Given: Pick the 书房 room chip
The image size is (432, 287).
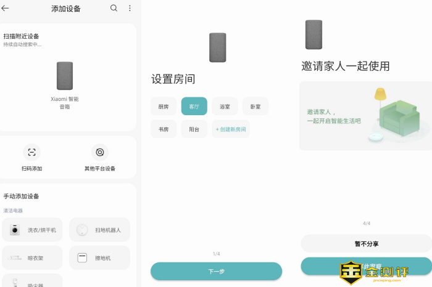Looking at the screenshot, I should (164, 129).
